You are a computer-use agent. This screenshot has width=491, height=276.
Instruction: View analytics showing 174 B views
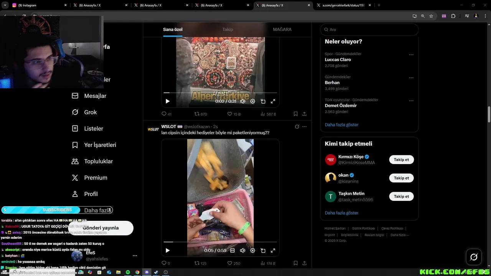[x=268, y=263]
